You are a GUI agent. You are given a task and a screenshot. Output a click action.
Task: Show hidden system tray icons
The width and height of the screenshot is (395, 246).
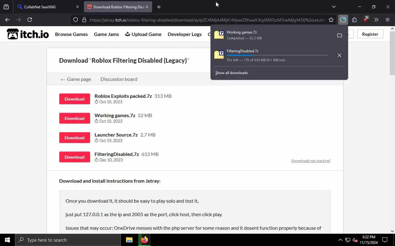(340, 240)
